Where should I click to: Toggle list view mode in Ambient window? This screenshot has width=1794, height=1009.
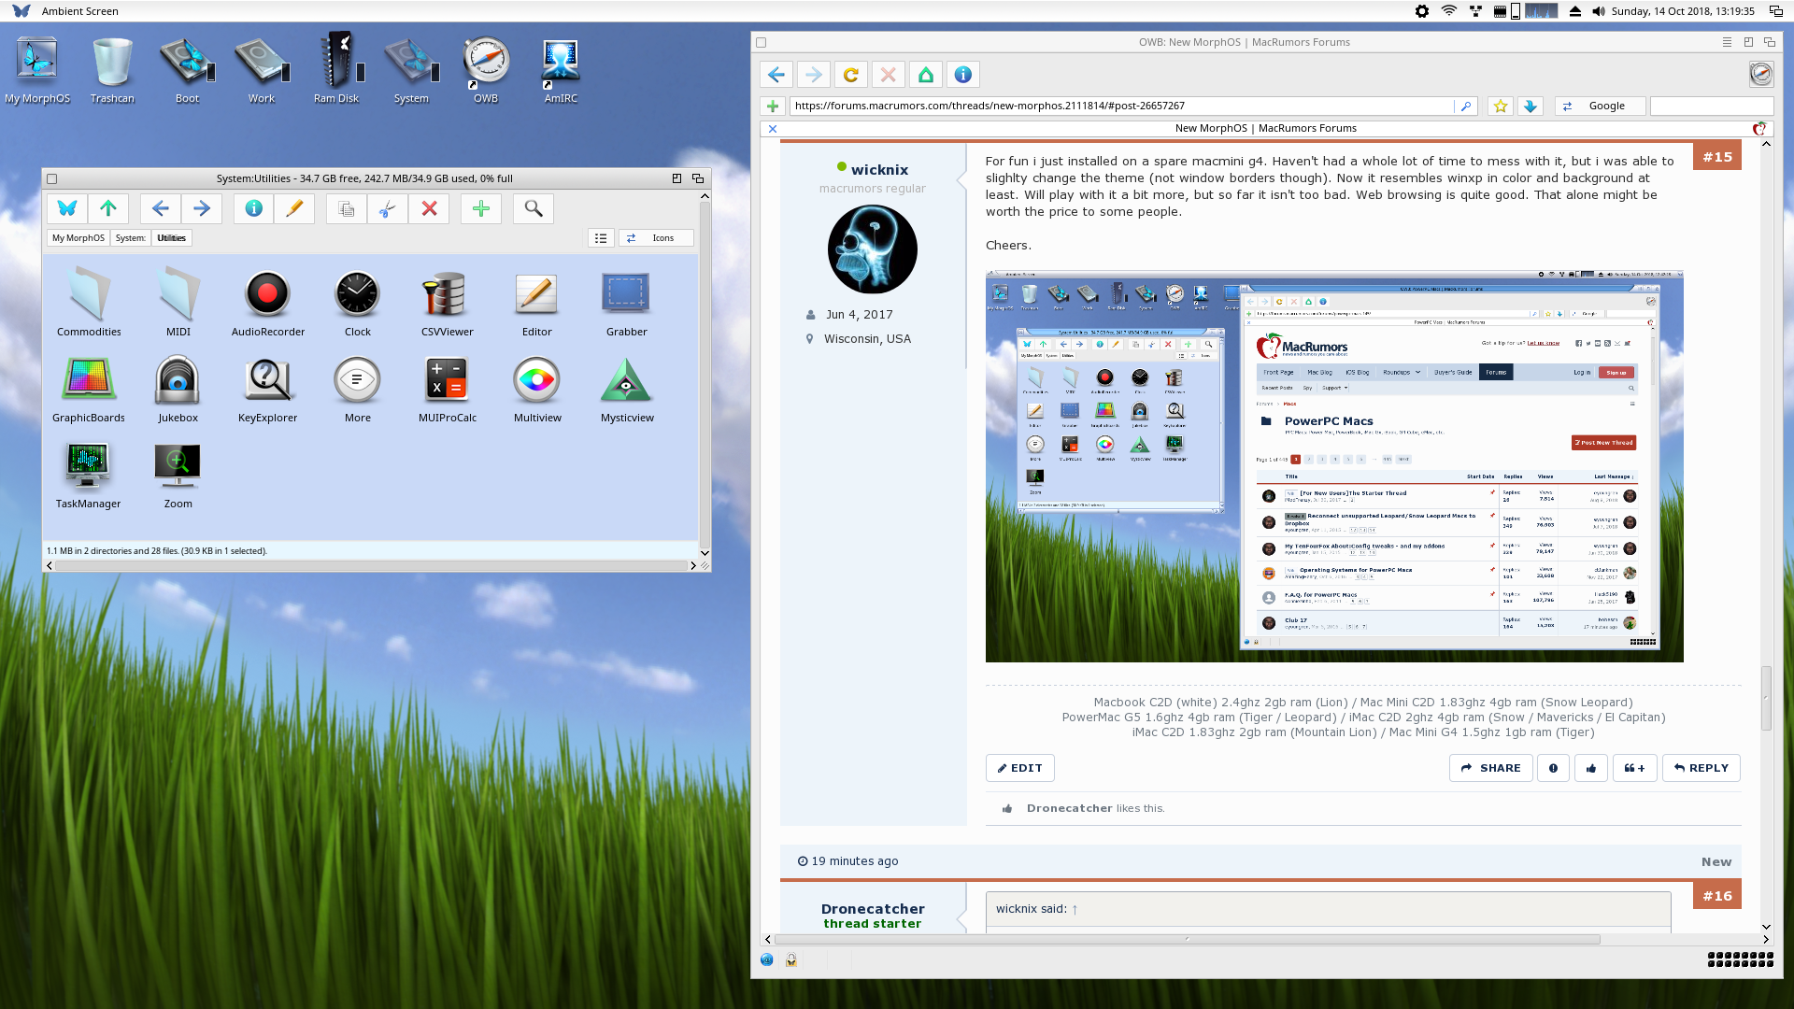tap(601, 238)
